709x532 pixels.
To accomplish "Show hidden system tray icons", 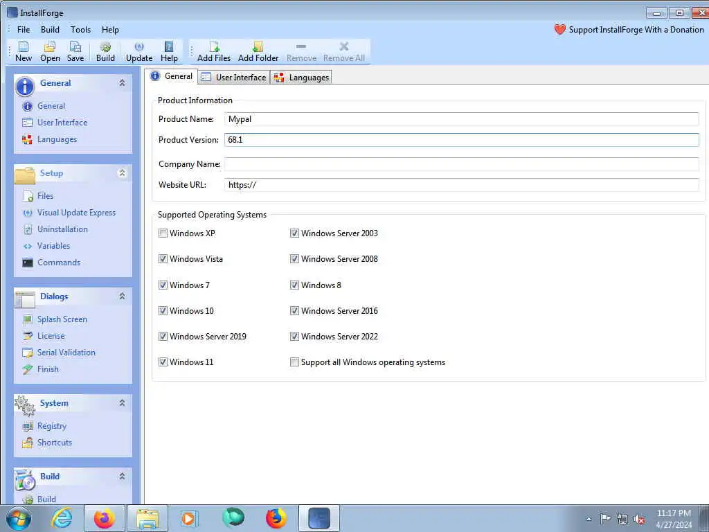I will (x=589, y=520).
